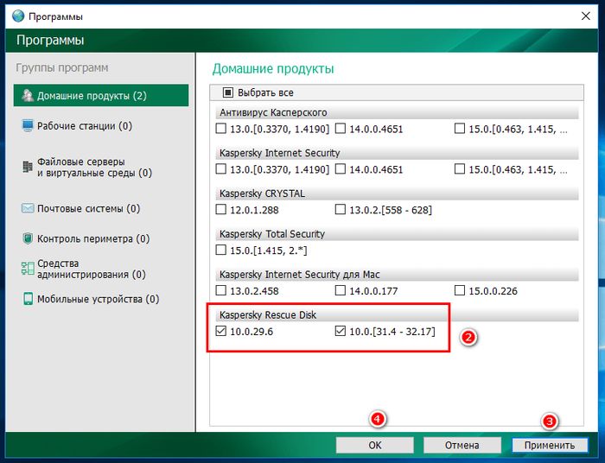Click the Kaspersky Internet Security section header
The width and height of the screenshot is (605, 463).
pyautogui.click(x=397, y=153)
